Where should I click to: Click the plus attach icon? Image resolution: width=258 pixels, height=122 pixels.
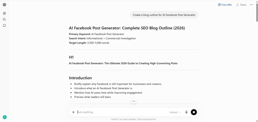[x=73, y=112]
